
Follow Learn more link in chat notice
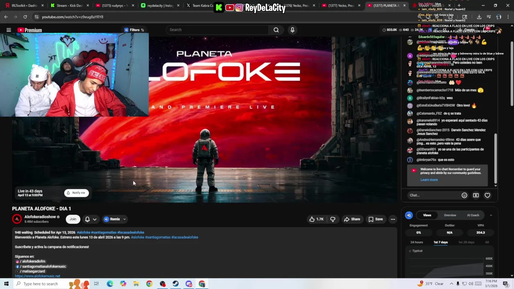(x=429, y=180)
